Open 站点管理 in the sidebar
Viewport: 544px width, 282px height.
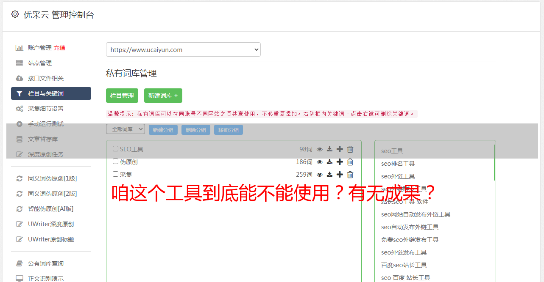(x=40, y=63)
